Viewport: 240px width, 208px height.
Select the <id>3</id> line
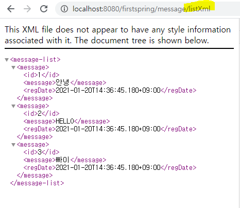coord(41,152)
